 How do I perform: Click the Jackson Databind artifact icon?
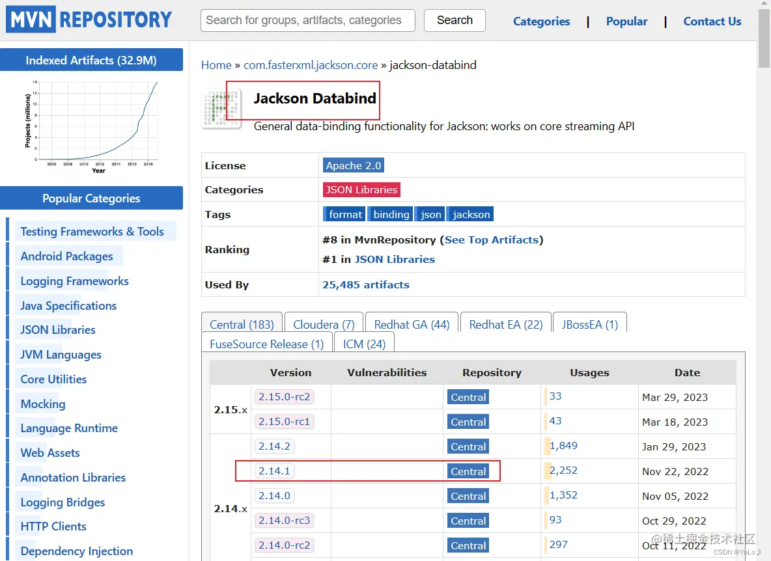point(221,109)
